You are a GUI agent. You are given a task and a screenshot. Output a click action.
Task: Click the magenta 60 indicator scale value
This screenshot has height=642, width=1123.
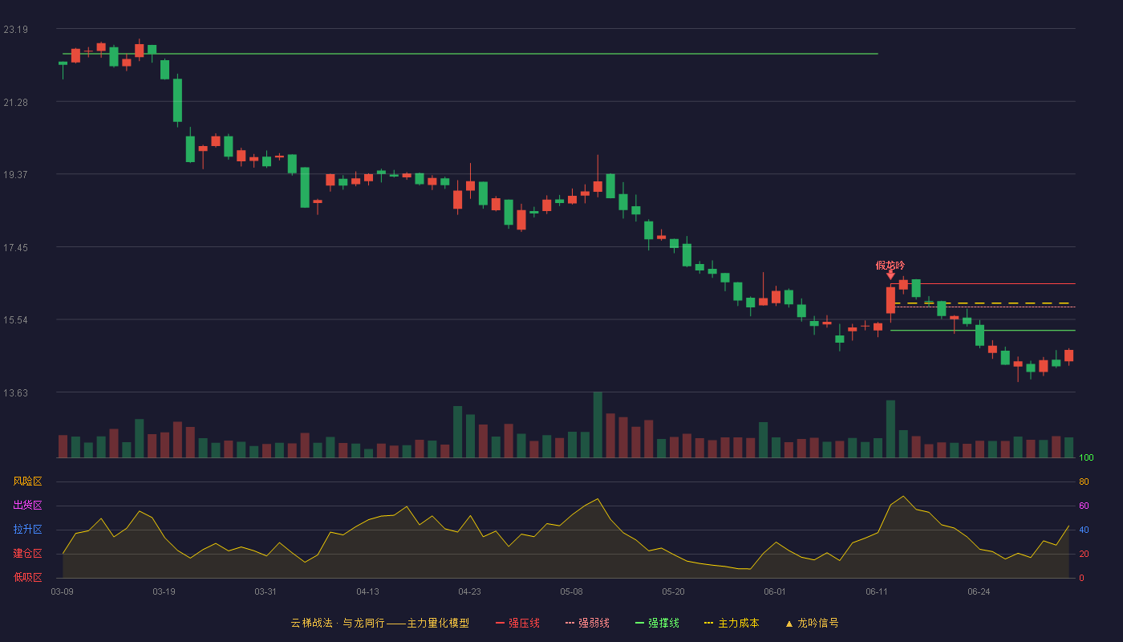(1084, 506)
